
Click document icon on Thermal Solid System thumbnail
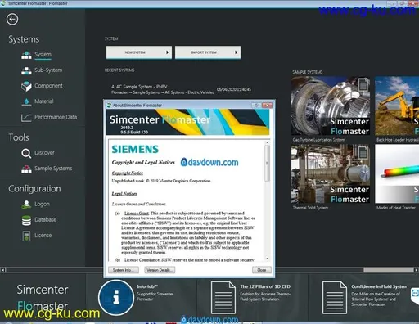(x=363, y=152)
